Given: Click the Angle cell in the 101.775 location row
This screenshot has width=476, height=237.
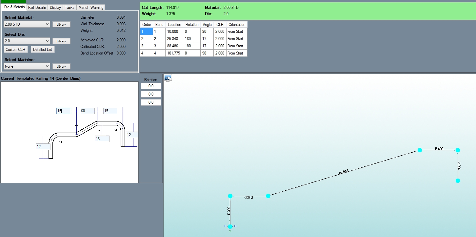Looking at the screenshot, I should [x=207, y=53].
